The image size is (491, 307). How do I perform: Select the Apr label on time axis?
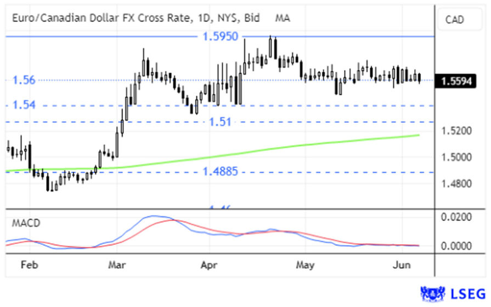[208, 265]
